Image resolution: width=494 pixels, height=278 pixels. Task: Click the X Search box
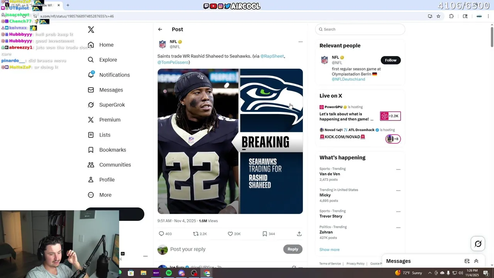360,29
